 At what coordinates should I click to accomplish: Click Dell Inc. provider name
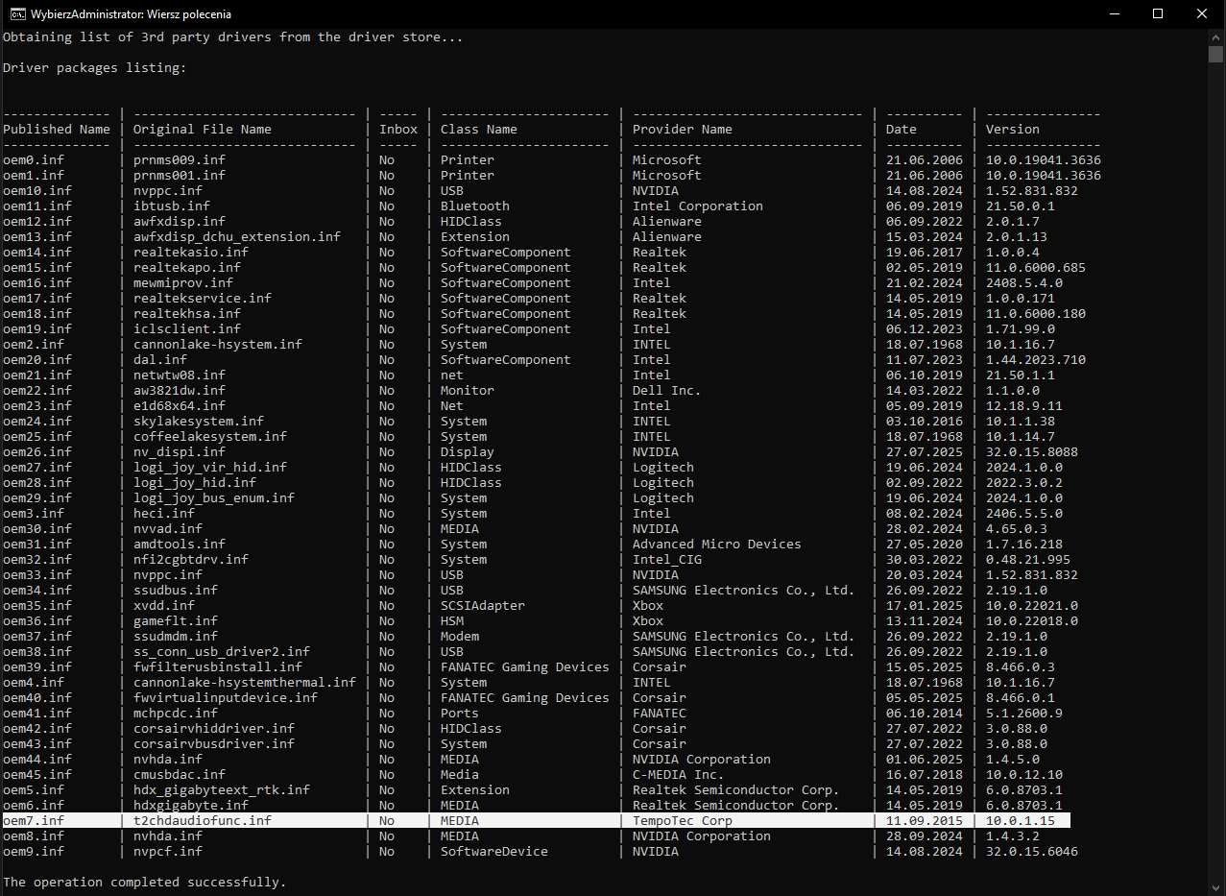click(x=667, y=391)
